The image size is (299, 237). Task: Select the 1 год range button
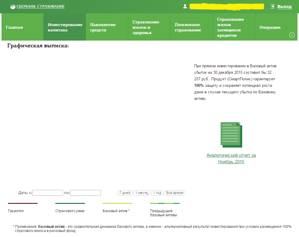pyautogui.click(x=157, y=193)
